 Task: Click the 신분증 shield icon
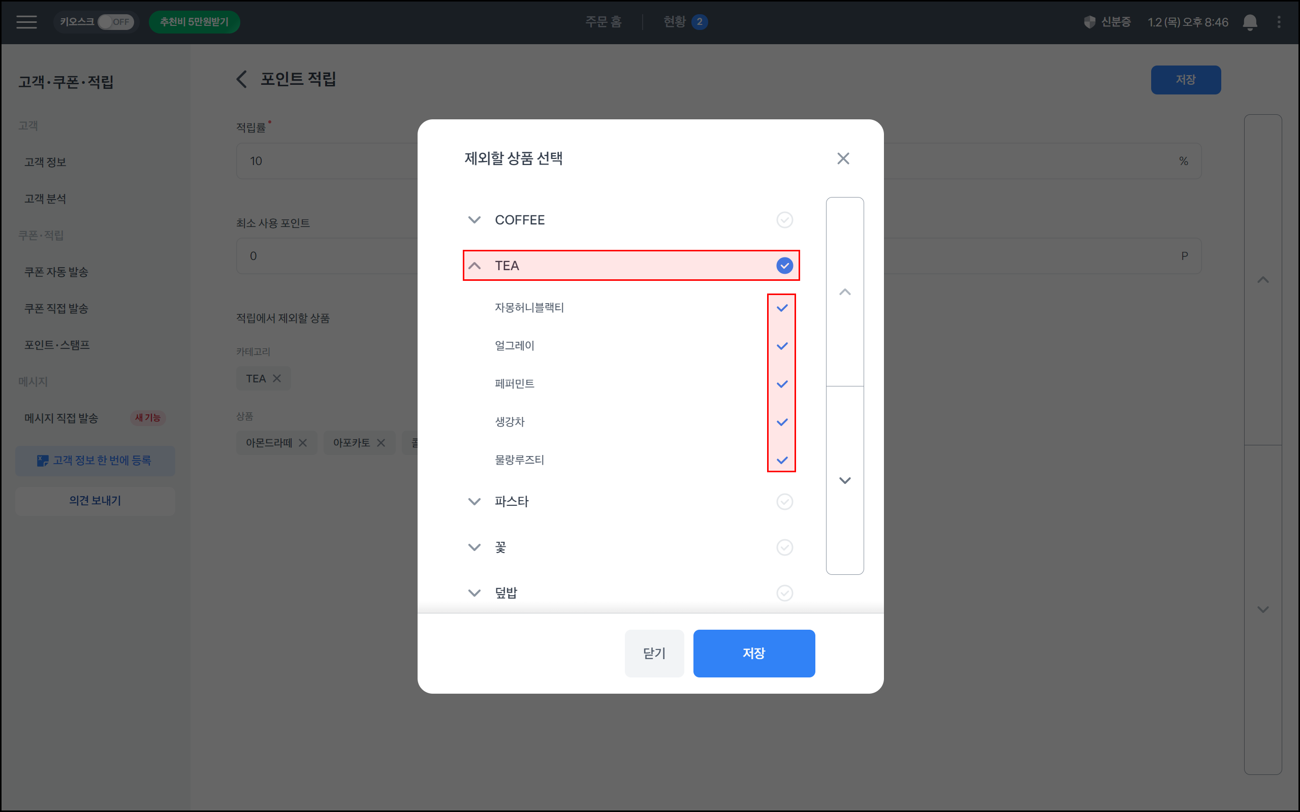1089,22
